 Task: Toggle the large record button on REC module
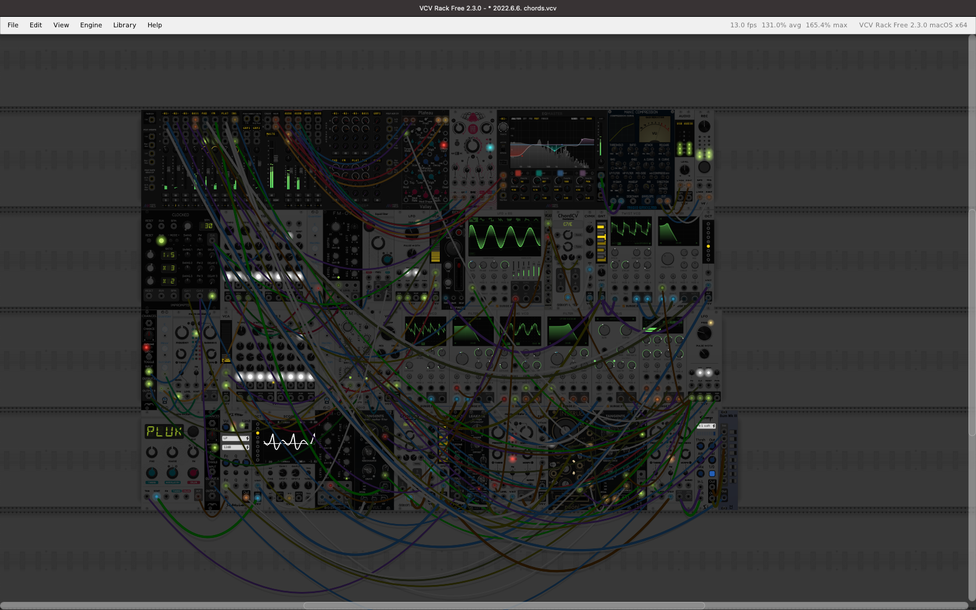pos(704,167)
